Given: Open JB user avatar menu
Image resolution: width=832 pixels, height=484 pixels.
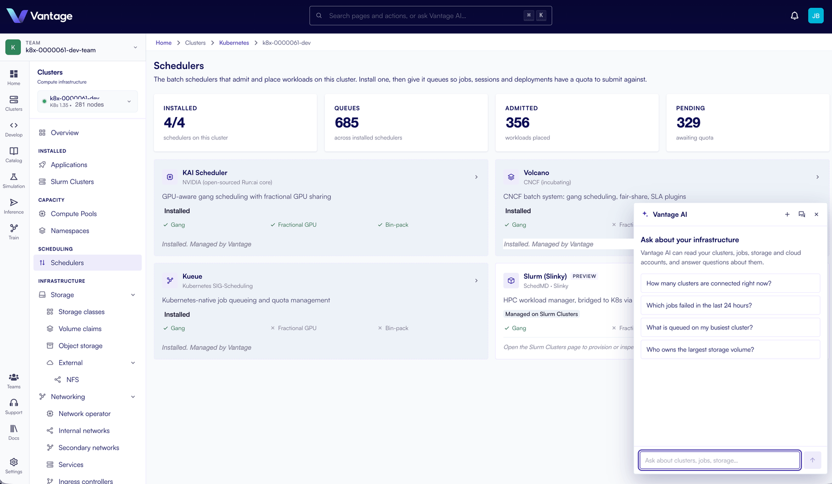Looking at the screenshot, I should click(816, 16).
